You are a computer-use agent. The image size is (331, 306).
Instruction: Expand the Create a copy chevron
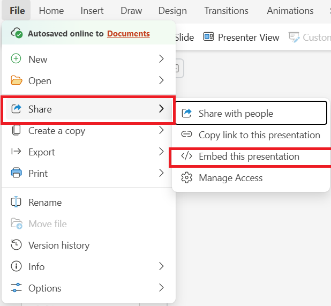click(161, 130)
